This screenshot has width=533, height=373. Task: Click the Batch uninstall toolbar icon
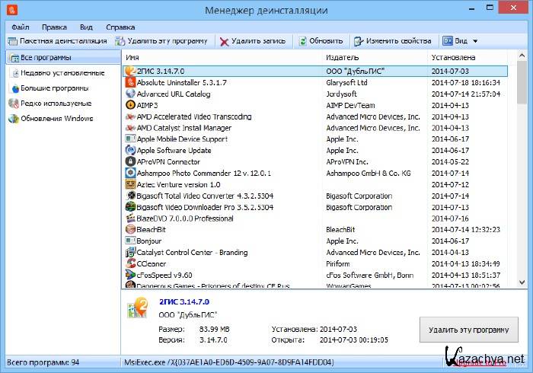12,41
